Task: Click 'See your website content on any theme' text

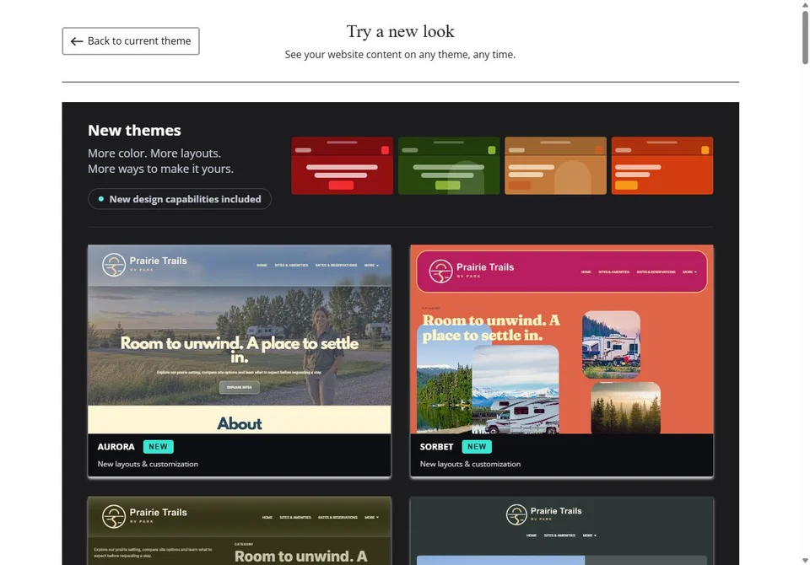Action: tap(376, 55)
